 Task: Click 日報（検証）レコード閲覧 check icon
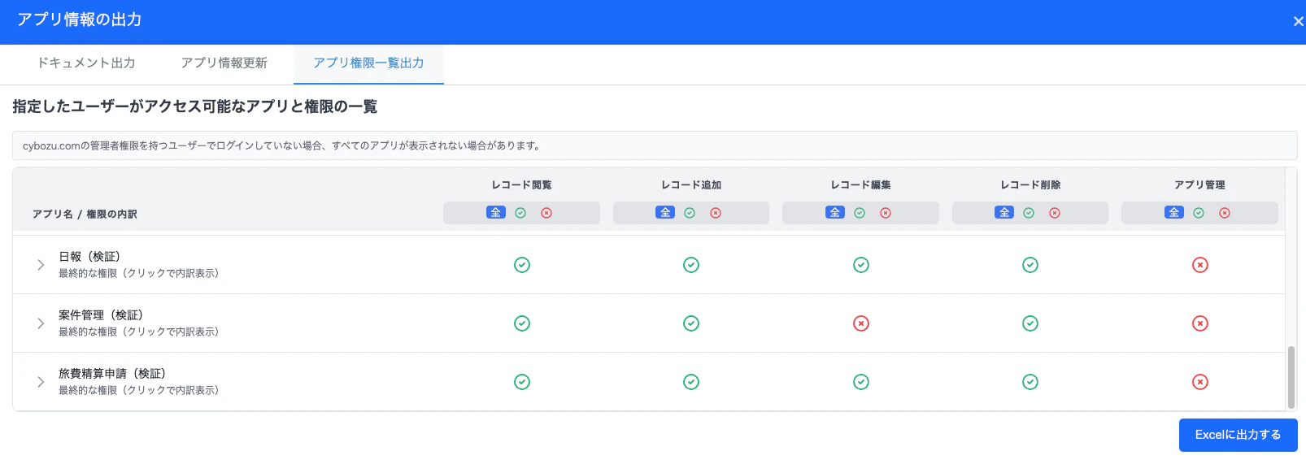tap(522, 265)
